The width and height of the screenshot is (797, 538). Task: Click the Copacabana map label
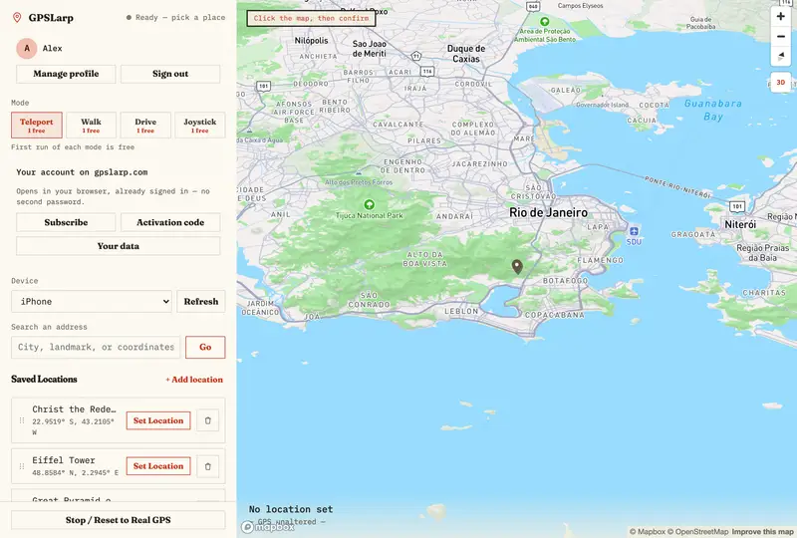coord(555,315)
